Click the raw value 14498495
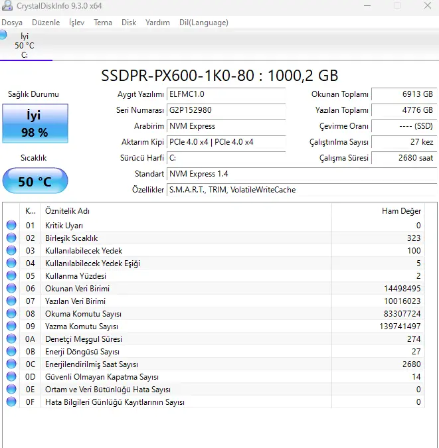The image size is (439, 448). tap(402, 289)
